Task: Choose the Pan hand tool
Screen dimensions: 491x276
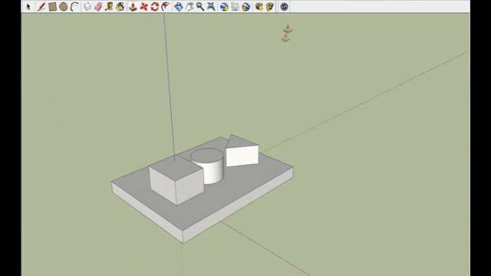Action: click(x=189, y=7)
